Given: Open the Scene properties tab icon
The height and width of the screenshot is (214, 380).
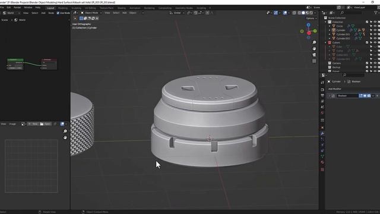Looking at the screenshot, I should pyautogui.click(x=322, y=107).
